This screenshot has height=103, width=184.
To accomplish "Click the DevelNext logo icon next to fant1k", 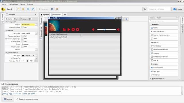I will pyautogui.click(x=3, y=9).
